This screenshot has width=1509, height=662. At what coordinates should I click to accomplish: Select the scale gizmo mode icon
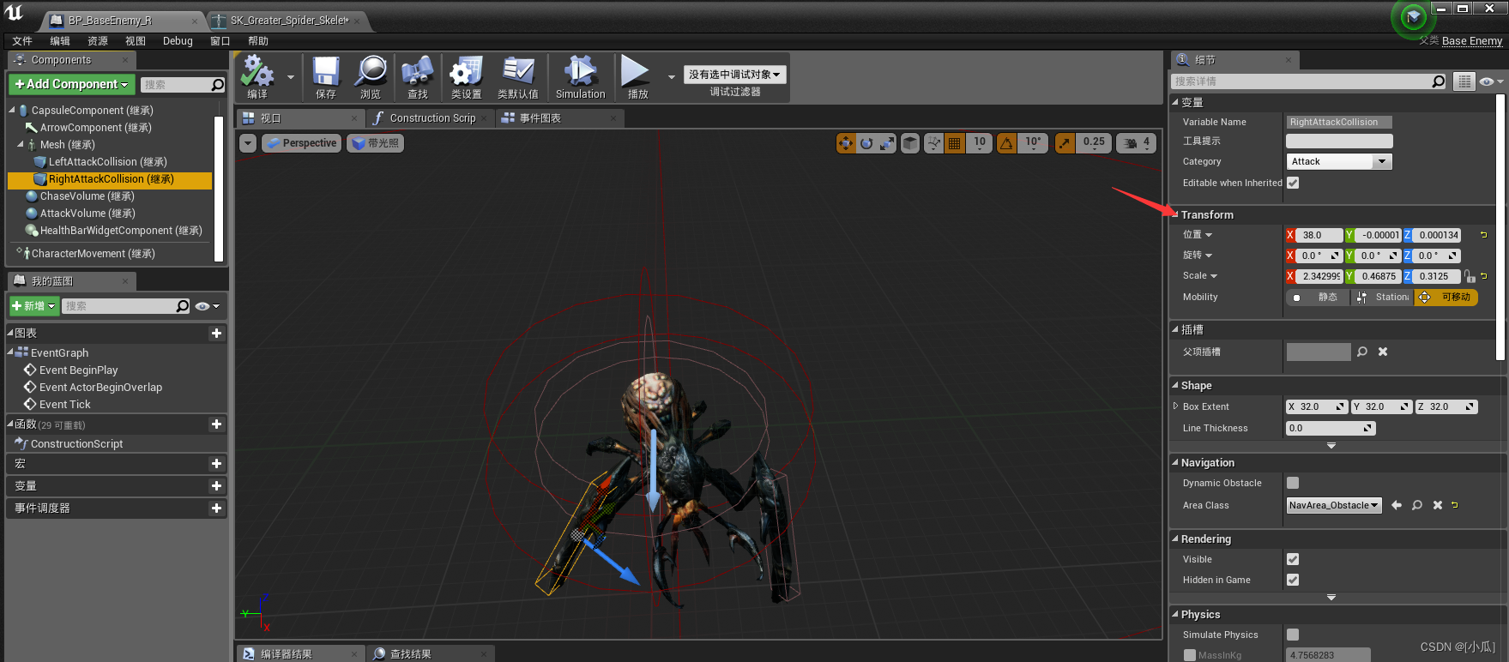[x=887, y=143]
